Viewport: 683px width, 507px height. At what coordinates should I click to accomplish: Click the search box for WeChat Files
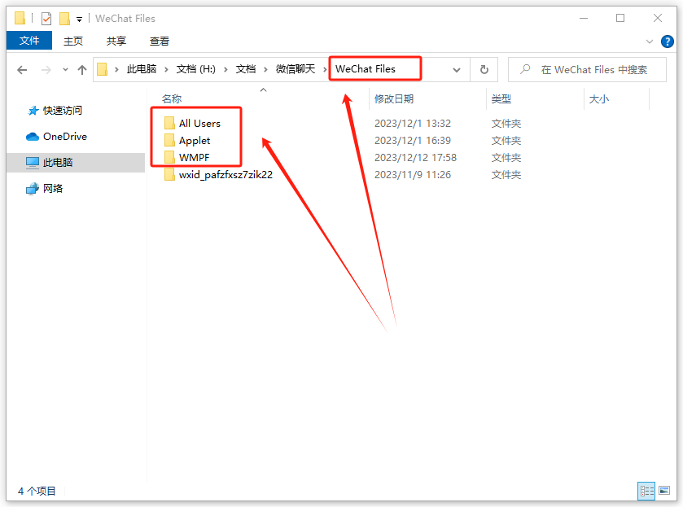[587, 70]
